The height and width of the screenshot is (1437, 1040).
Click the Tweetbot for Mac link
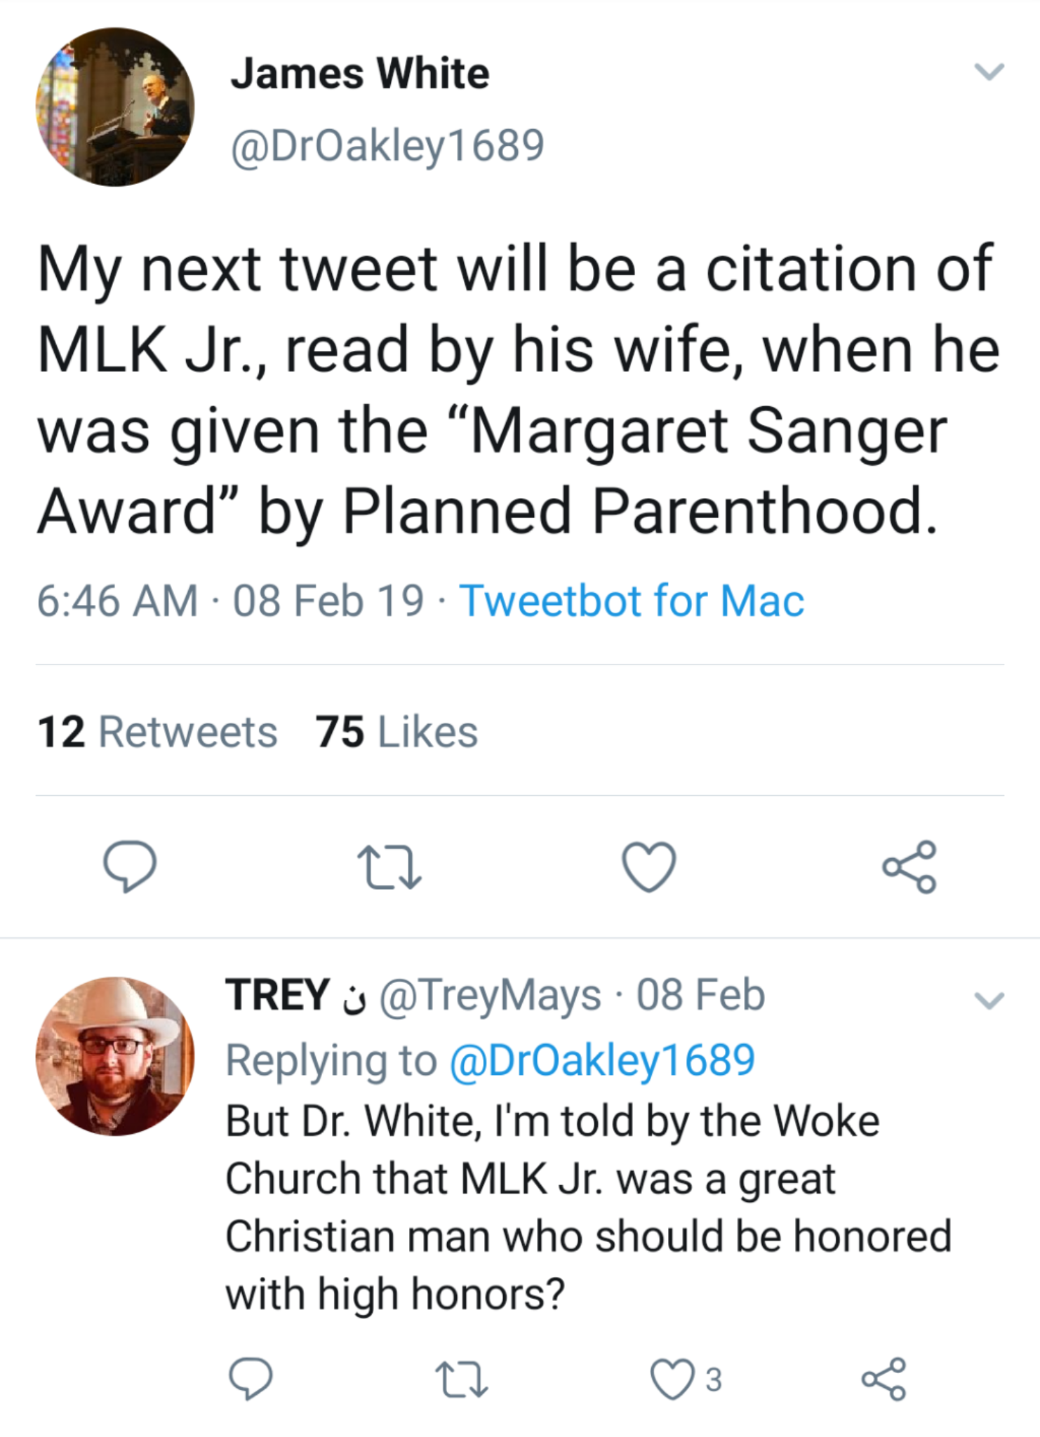click(632, 601)
